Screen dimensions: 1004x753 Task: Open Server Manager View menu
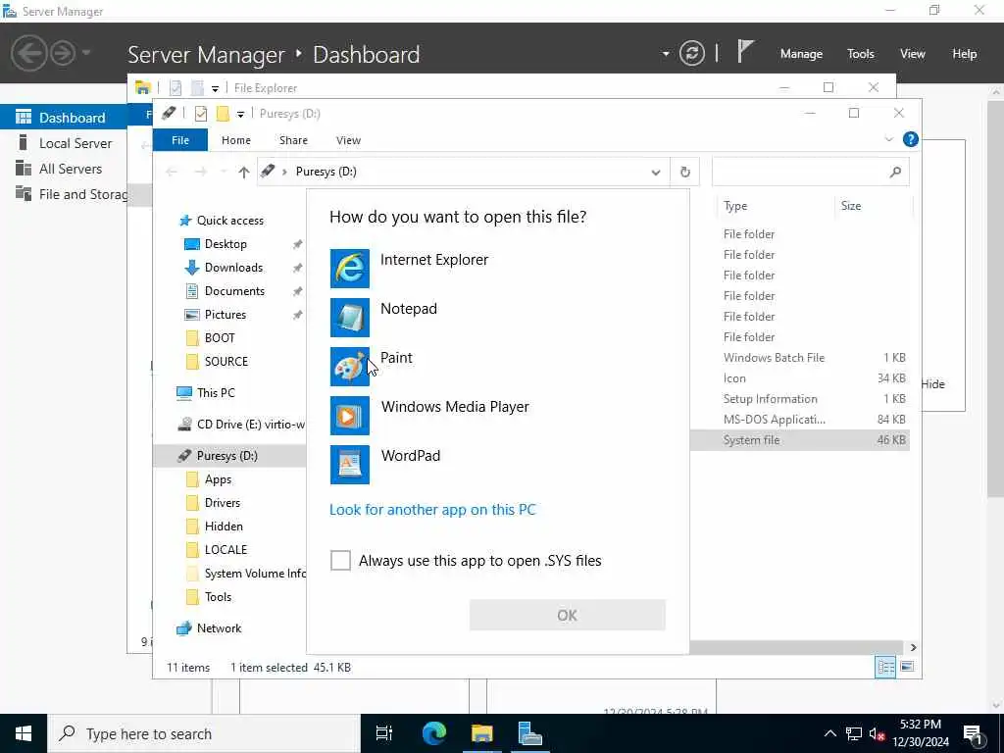(x=912, y=54)
